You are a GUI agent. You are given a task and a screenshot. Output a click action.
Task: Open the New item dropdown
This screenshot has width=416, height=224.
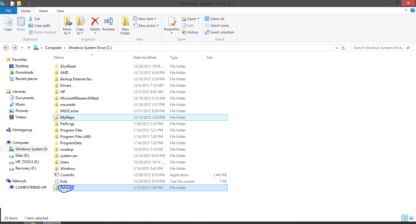[145, 19]
